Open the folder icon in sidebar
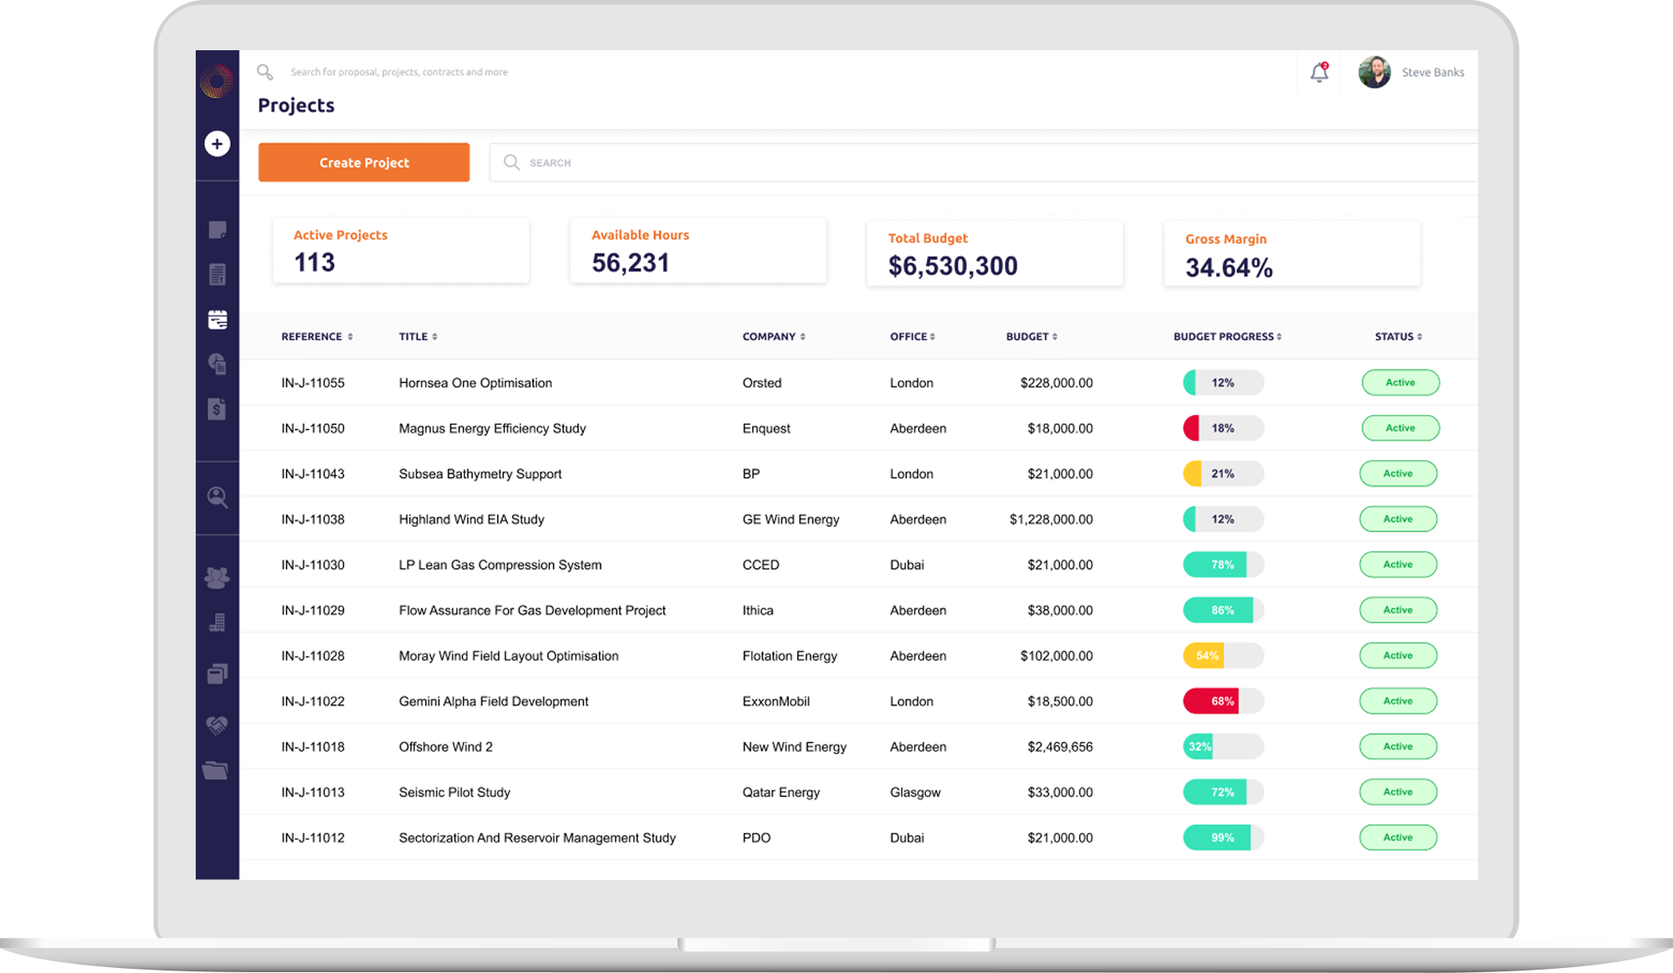Viewport: 1673px width, 973px height. click(216, 771)
